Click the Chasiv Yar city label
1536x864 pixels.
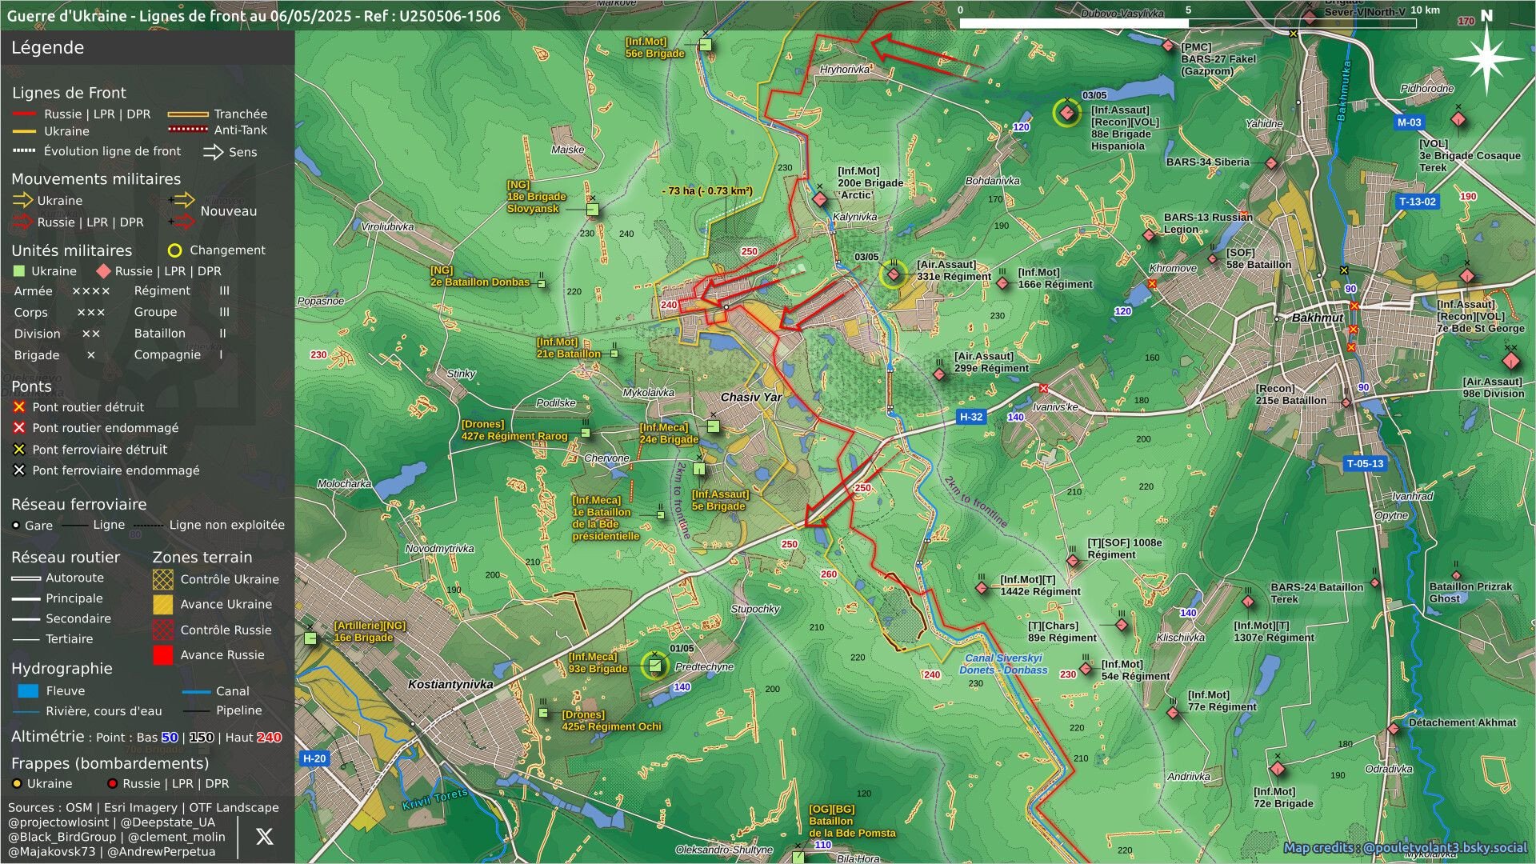pos(751,397)
